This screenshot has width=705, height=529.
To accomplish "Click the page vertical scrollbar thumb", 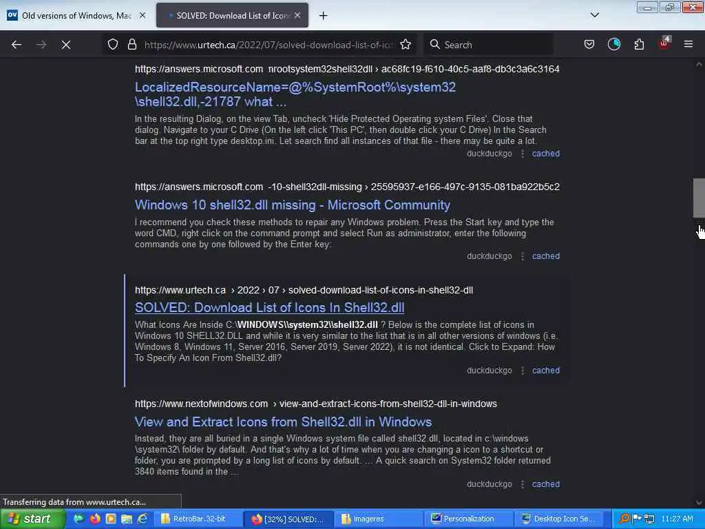I will click(699, 198).
